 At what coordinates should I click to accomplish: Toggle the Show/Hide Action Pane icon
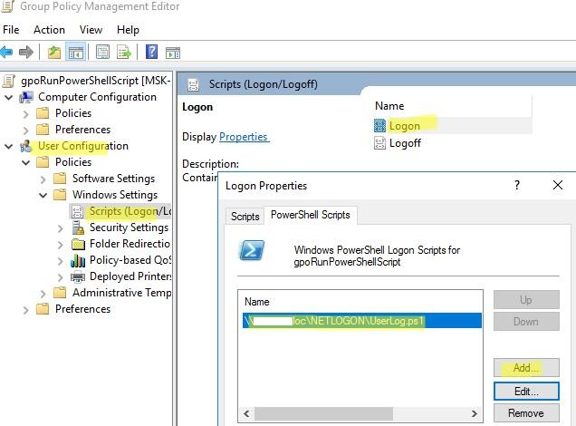point(173,53)
